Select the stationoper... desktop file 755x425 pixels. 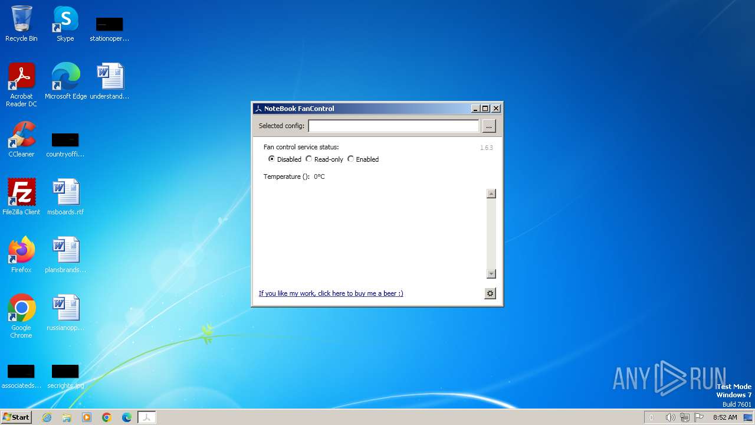(110, 29)
